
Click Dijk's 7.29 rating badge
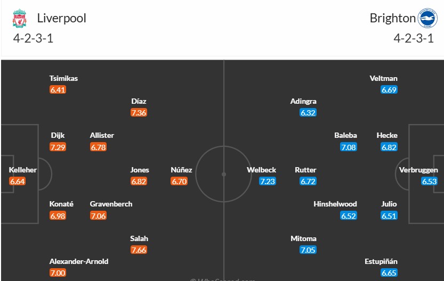[58, 147]
